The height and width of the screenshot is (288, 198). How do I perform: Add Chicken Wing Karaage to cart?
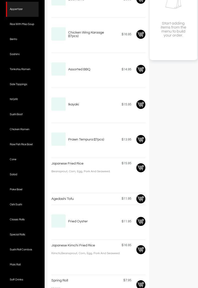click(x=141, y=34)
